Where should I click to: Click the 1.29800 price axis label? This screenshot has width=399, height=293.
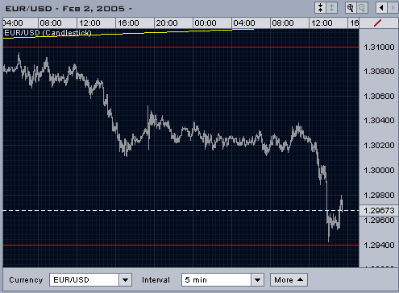(x=379, y=195)
